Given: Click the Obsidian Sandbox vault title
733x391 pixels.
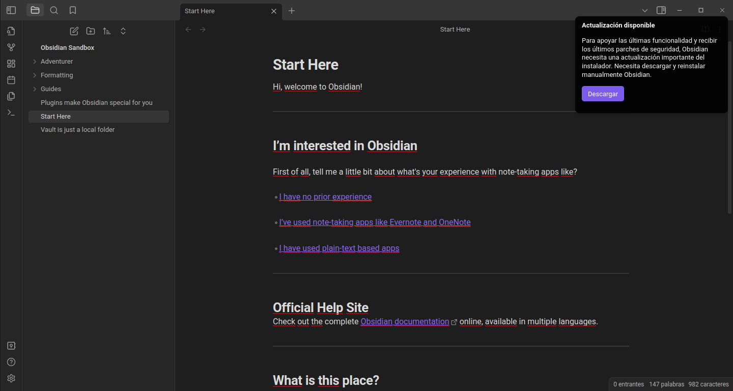Looking at the screenshot, I should (x=68, y=47).
